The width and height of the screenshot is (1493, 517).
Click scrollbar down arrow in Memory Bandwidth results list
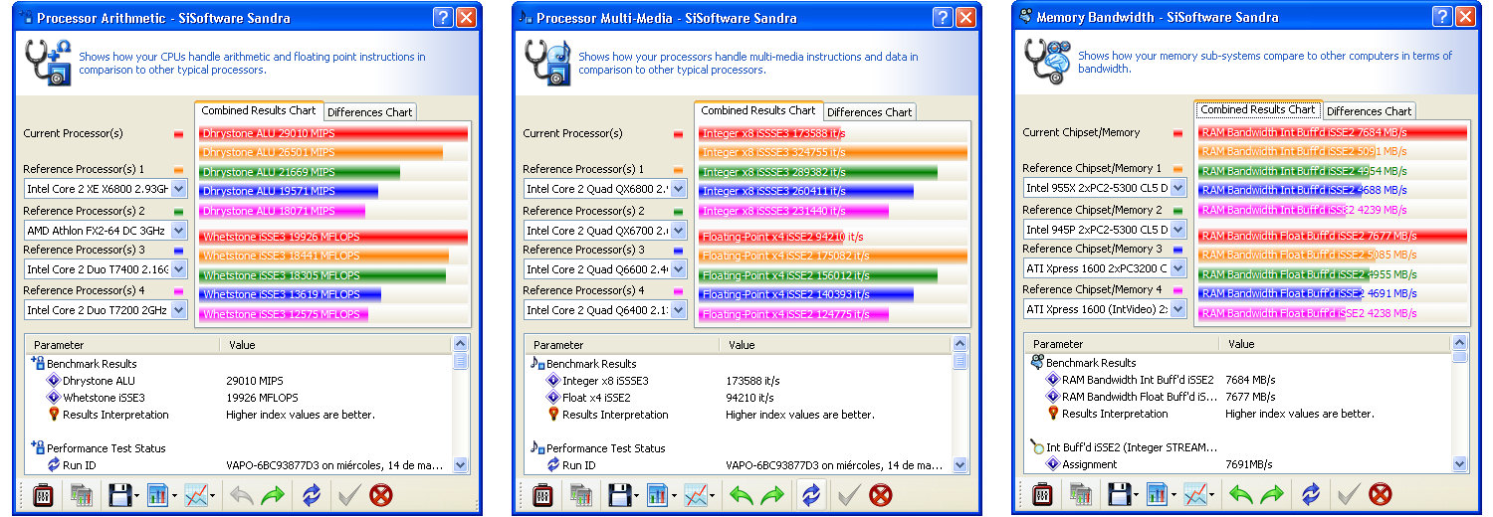tap(1460, 463)
